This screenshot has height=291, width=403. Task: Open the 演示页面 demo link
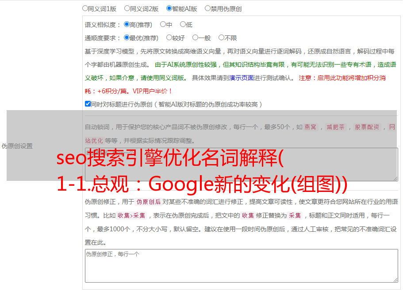pyautogui.click(x=242, y=78)
